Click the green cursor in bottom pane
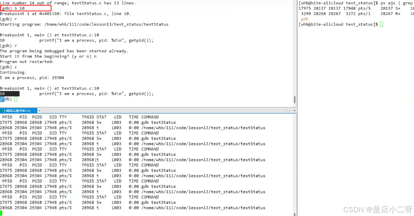414x216 pixels. [x=1, y=213]
